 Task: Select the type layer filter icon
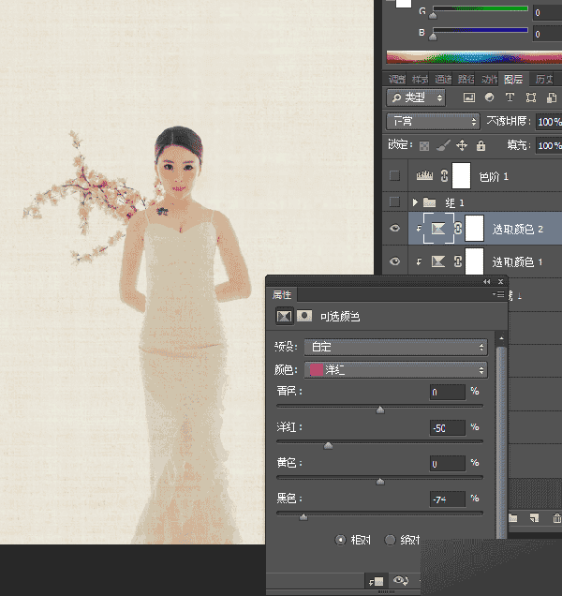click(x=510, y=97)
